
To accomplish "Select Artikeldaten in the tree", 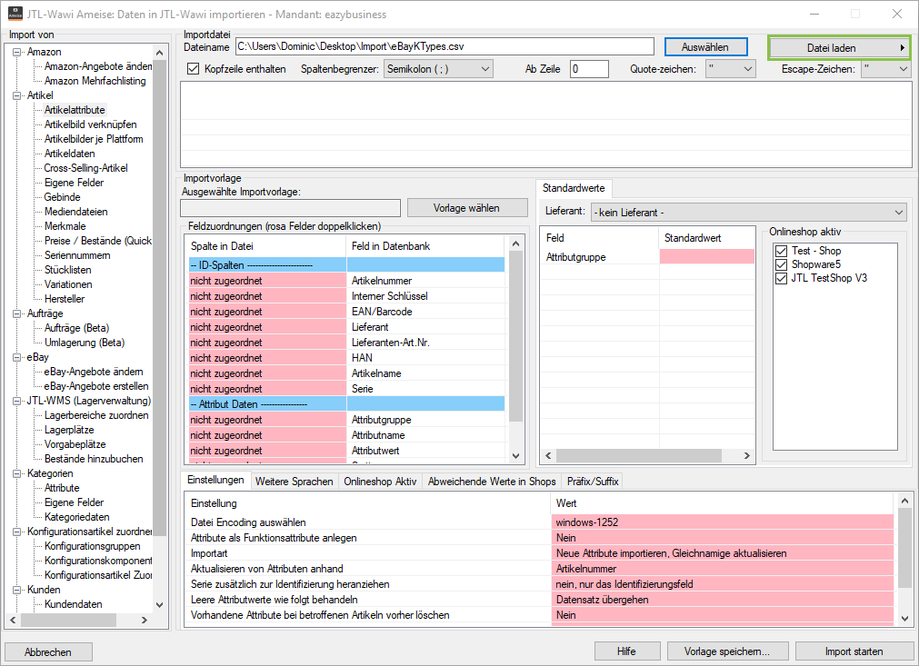I will pos(69,154).
